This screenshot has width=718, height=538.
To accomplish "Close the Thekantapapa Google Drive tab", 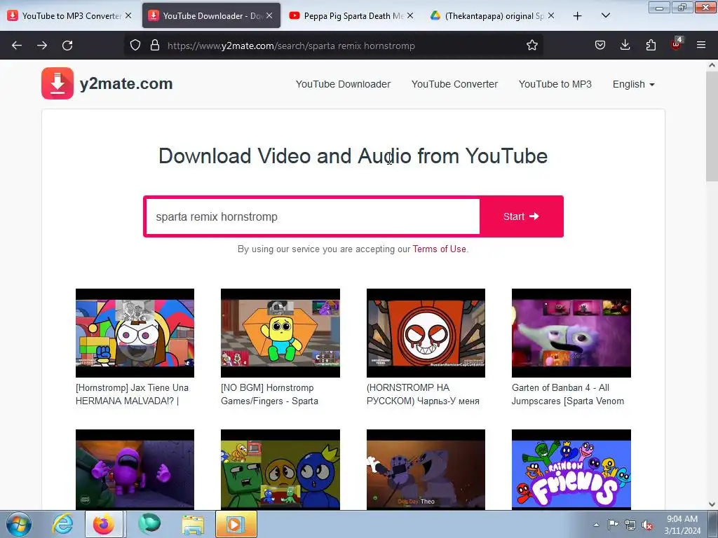I will pyautogui.click(x=551, y=15).
